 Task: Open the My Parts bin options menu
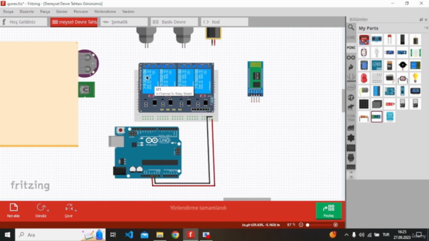(426, 28)
